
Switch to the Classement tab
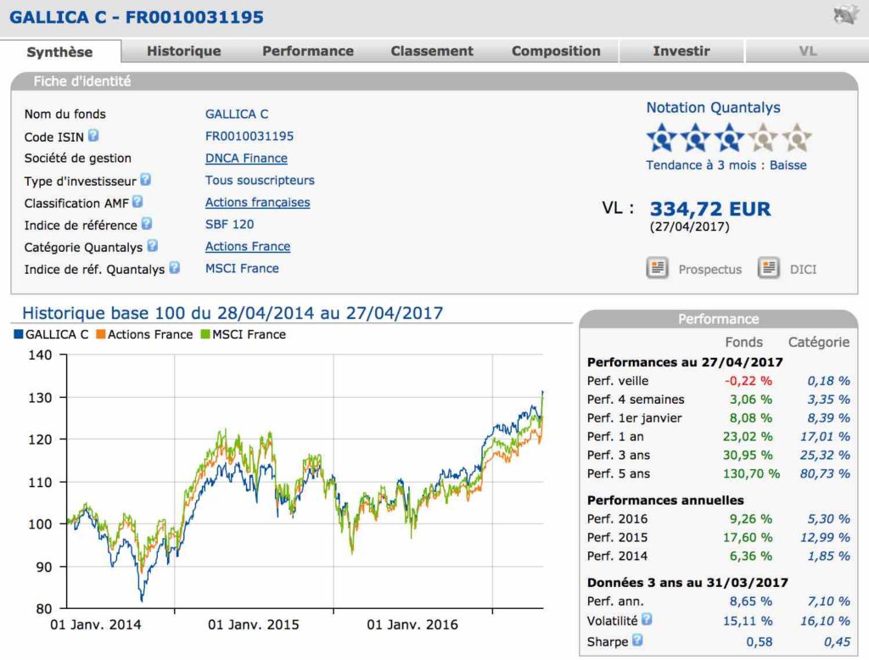click(432, 51)
